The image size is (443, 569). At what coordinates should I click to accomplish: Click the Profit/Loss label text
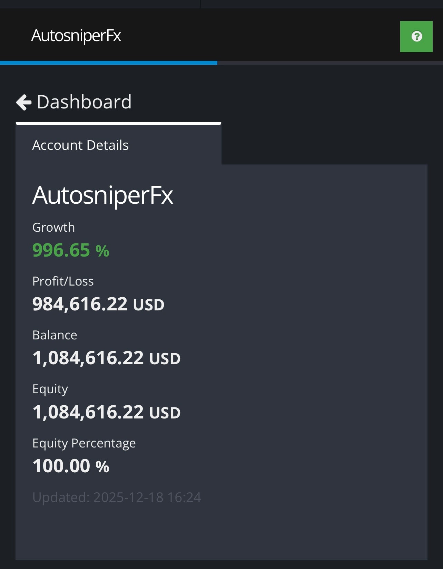click(62, 281)
